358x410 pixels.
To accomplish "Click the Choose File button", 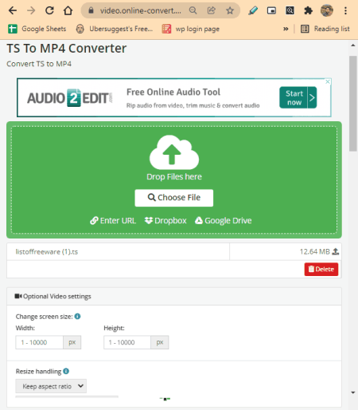I will [x=174, y=198].
